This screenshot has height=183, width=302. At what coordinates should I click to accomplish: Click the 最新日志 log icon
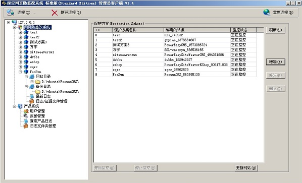32,96
